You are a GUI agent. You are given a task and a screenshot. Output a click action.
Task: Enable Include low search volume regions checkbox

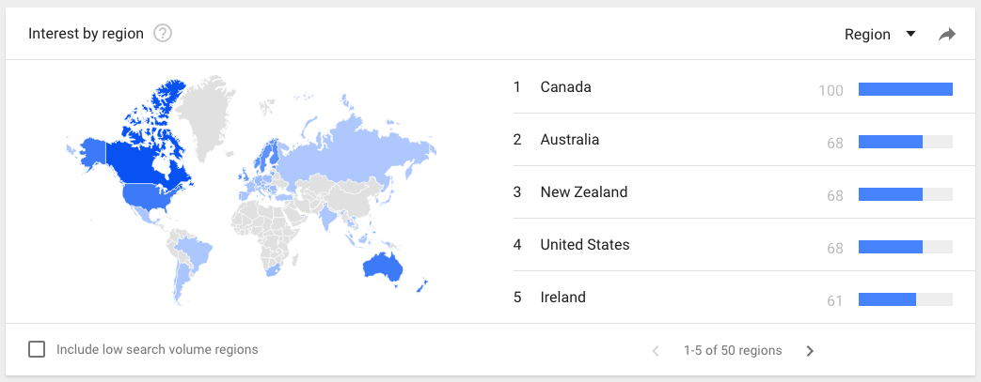point(37,349)
